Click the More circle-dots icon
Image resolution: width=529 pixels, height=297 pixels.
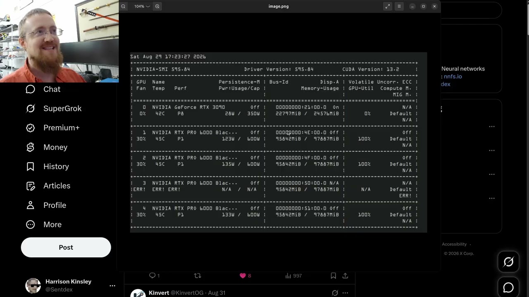(x=30, y=224)
